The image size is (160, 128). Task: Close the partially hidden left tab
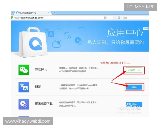tap(12, 13)
